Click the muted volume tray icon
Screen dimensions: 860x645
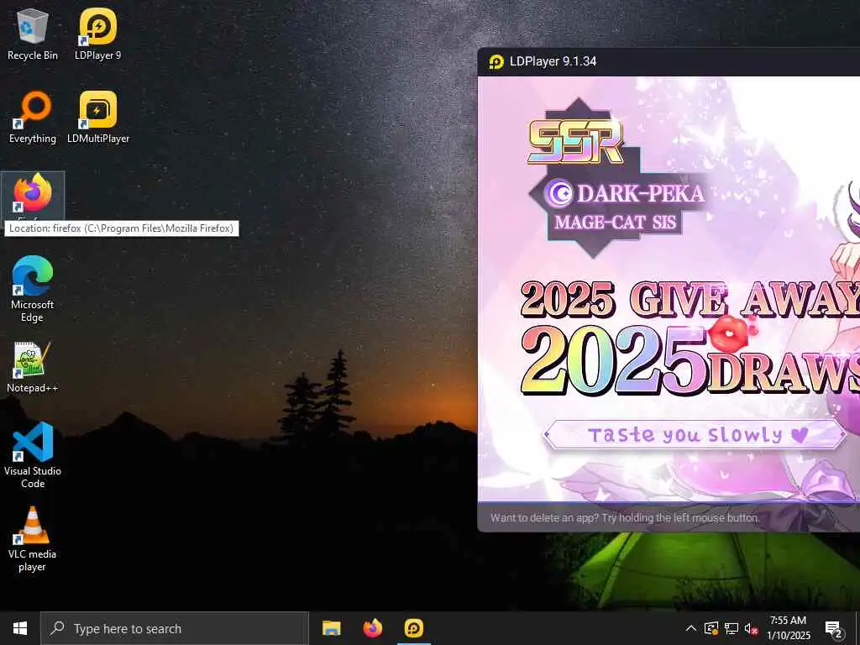click(751, 628)
